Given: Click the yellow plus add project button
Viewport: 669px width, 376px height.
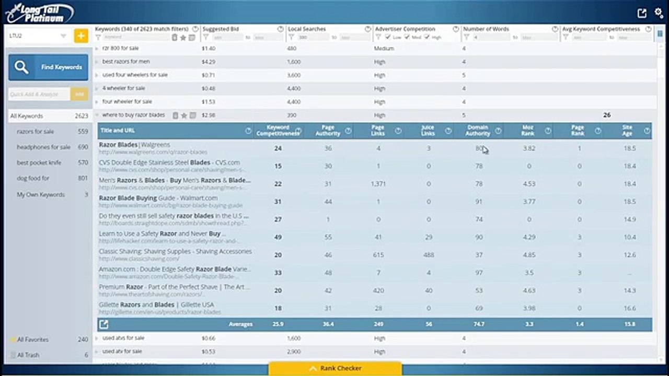Looking at the screenshot, I should click(81, 36).
